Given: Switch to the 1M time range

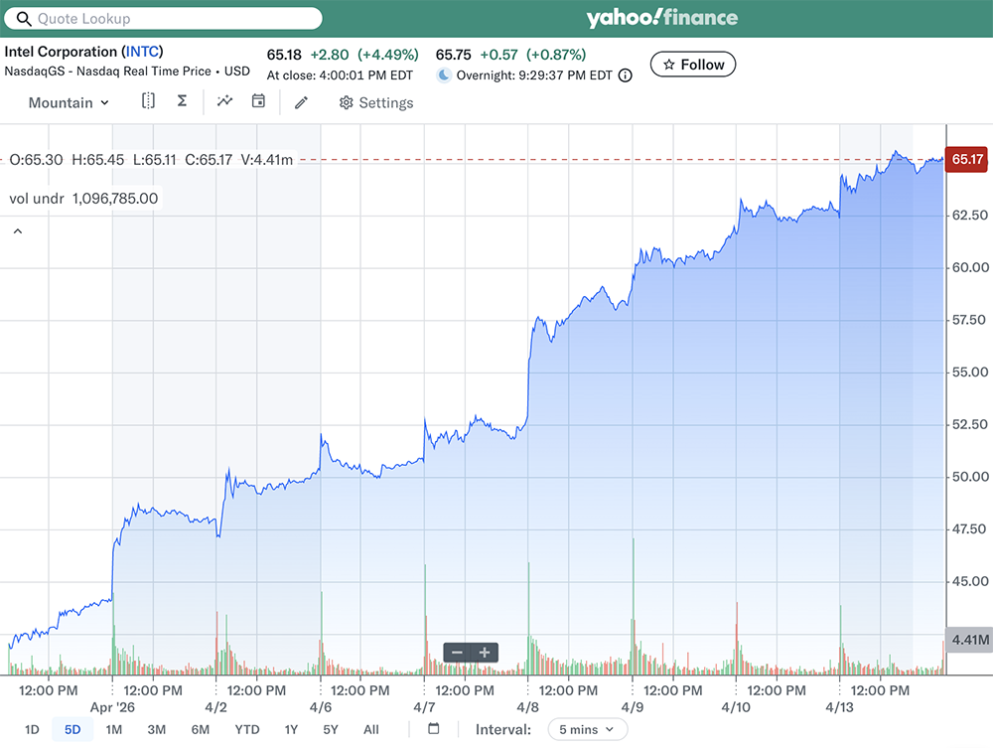Looking at the screenshot, I should point(114,729).
